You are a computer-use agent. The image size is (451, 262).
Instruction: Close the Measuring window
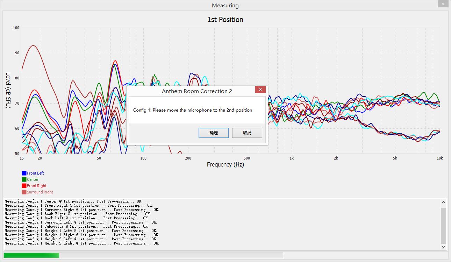[x=443, y=3]
